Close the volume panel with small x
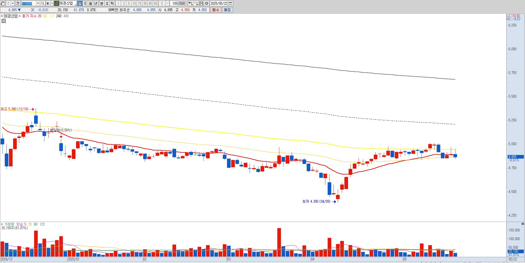This screenshot has height=263, width=525. coord(523,224)
